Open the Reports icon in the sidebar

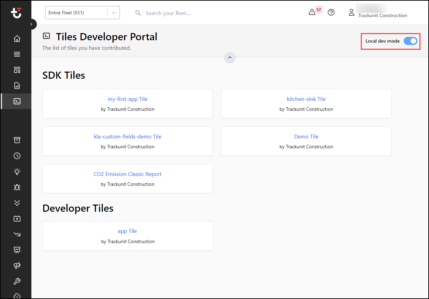pyautogui.click(x=17, y=86)
